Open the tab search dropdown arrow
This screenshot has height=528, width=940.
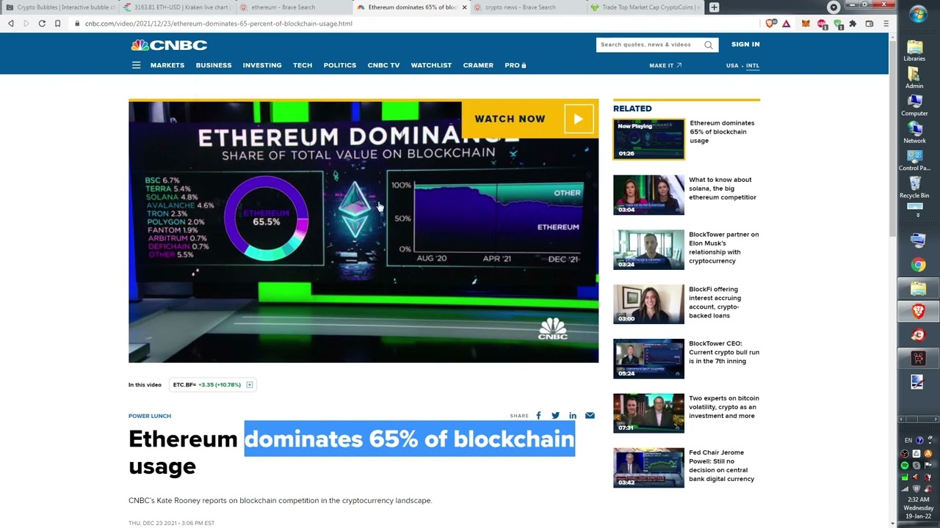833,7
